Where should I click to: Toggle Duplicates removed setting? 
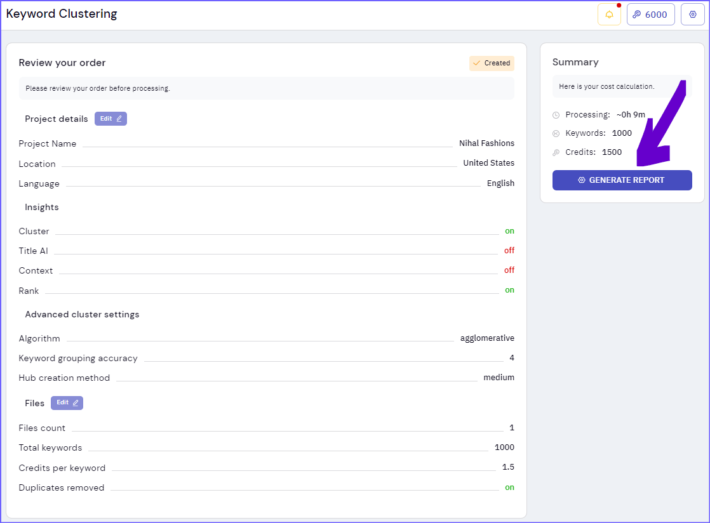coord(509,487)
